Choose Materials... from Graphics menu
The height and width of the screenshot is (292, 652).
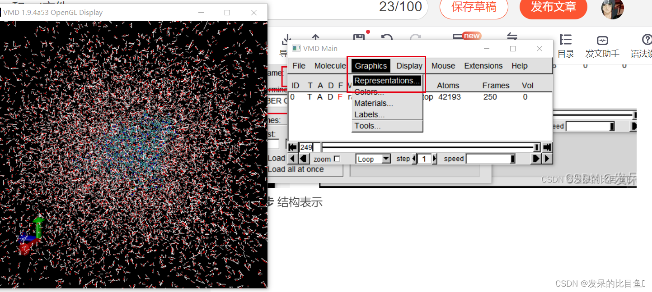pos(387,103)
